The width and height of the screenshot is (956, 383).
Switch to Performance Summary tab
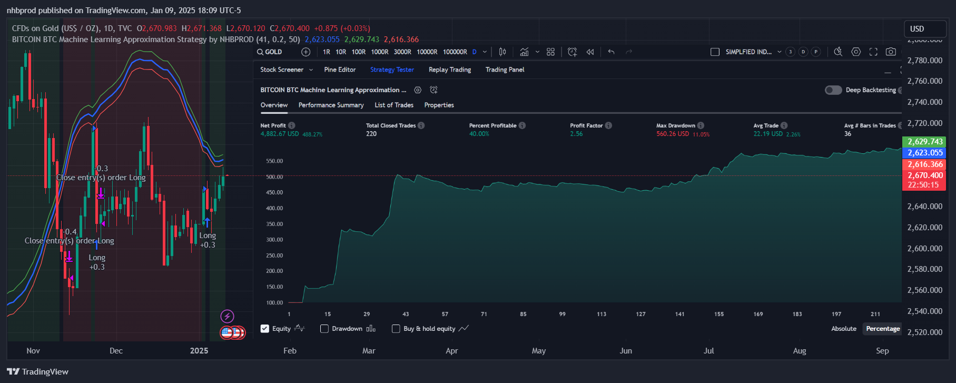(331, 105)
